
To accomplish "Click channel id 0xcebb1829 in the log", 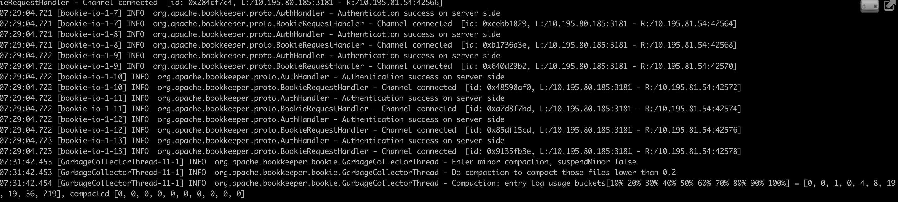I will click(505, 24).
